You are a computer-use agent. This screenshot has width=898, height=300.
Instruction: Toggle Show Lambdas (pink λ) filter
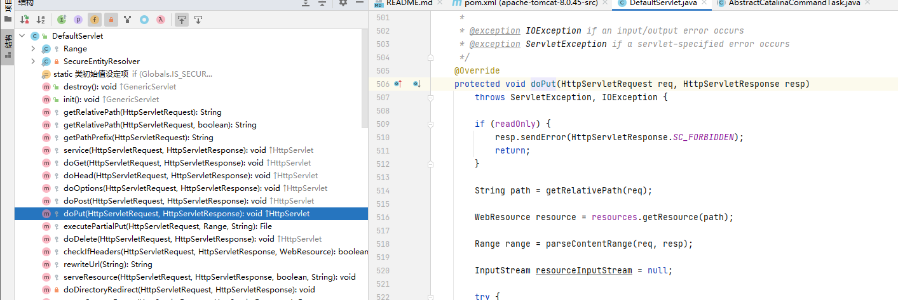pyautogui.click(x=161, y=20)
